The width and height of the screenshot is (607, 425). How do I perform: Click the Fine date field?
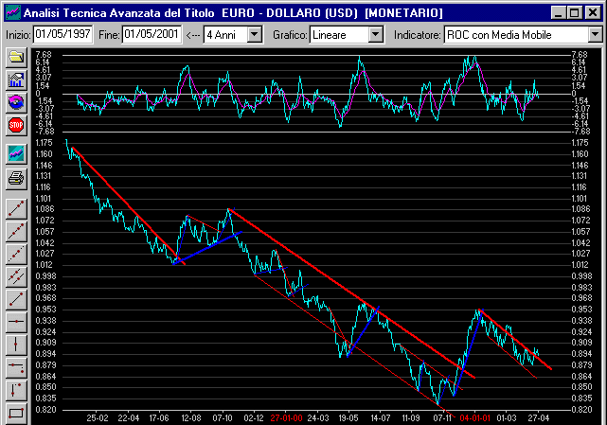pos(151,34)
